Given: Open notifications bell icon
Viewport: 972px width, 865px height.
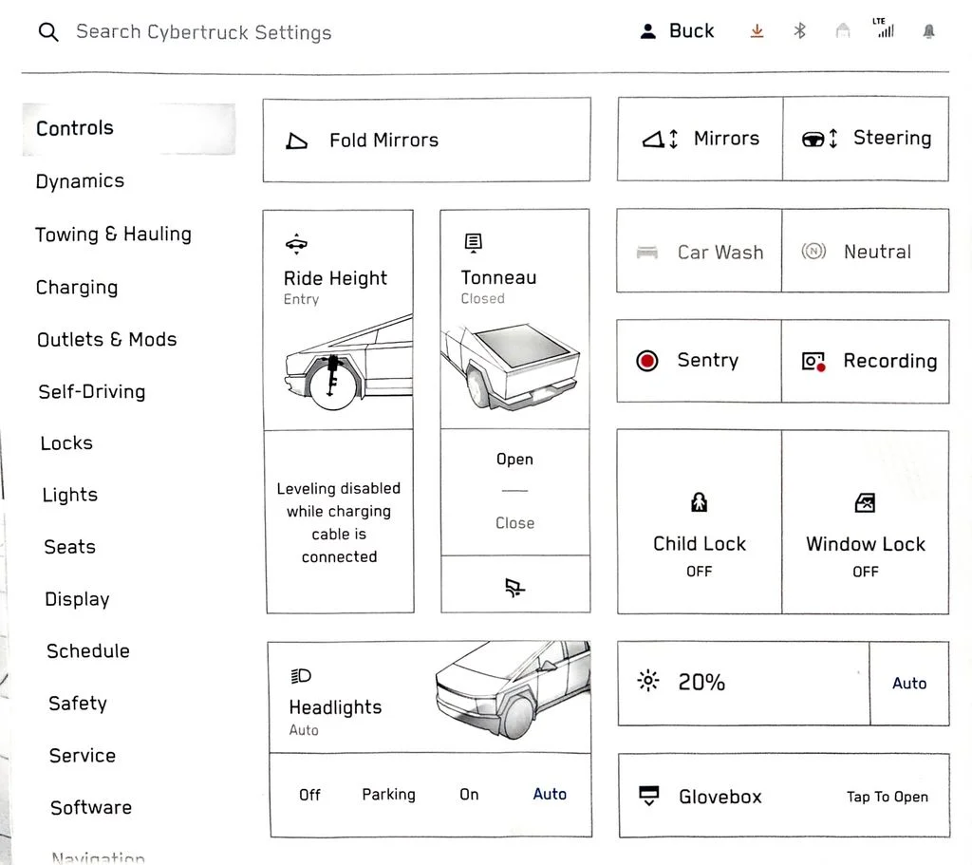Looking at the screenshot, I should click(928, 31).
